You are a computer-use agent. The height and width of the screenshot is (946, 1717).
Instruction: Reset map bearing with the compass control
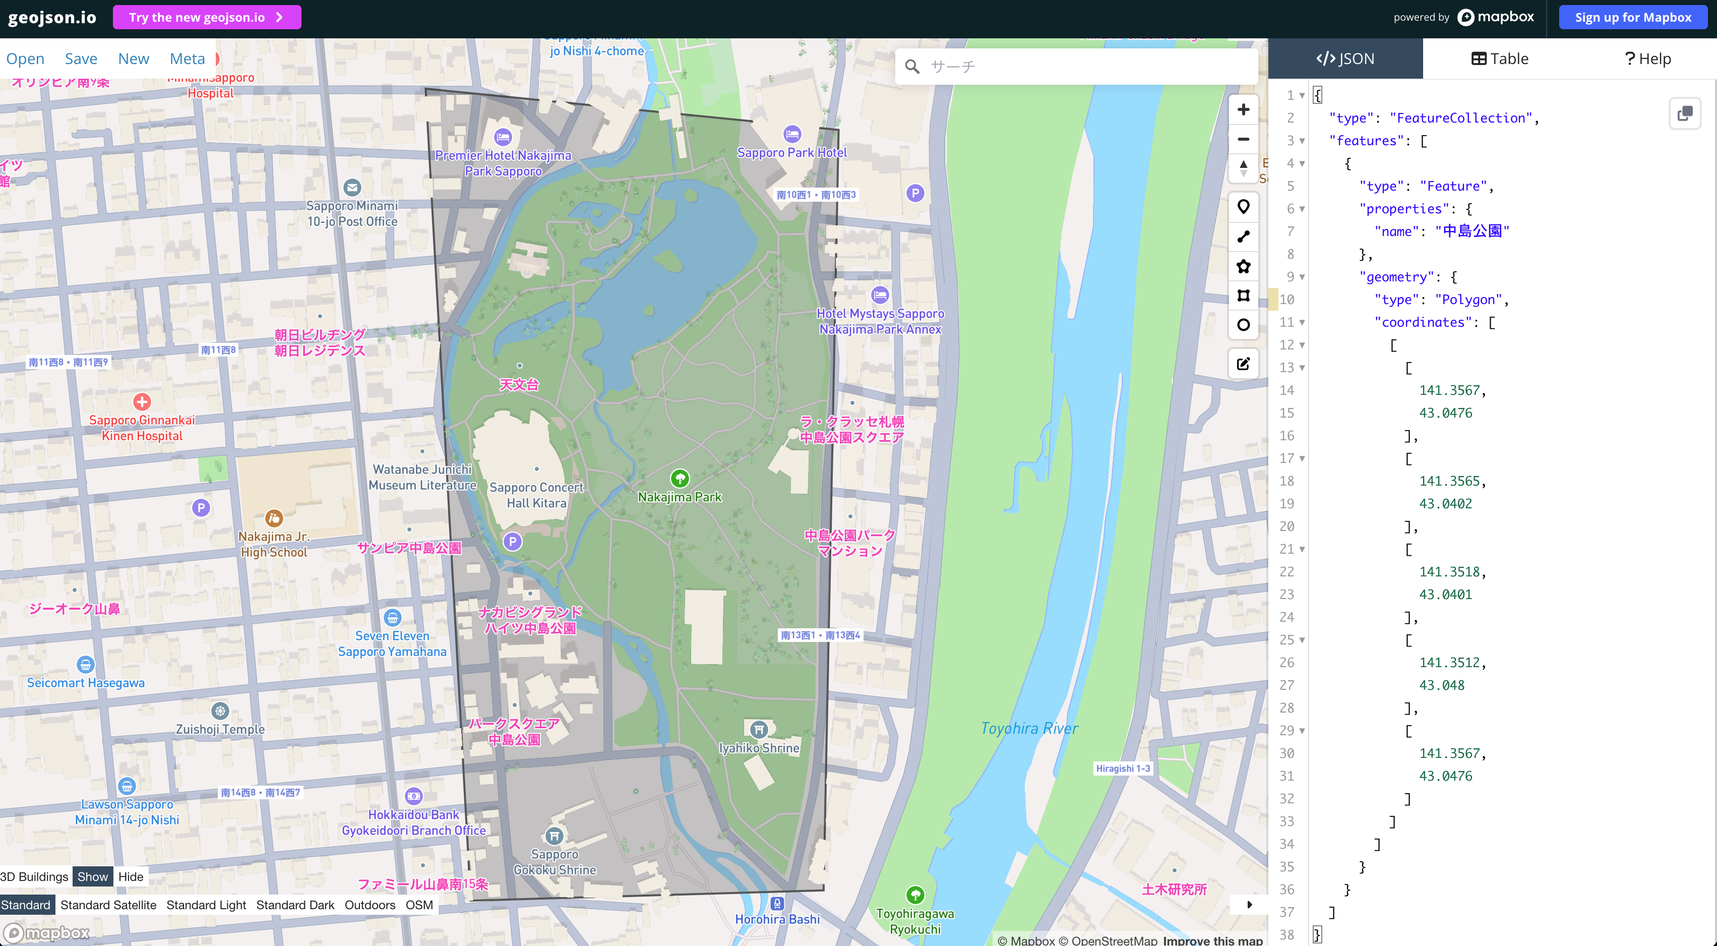1243,168
